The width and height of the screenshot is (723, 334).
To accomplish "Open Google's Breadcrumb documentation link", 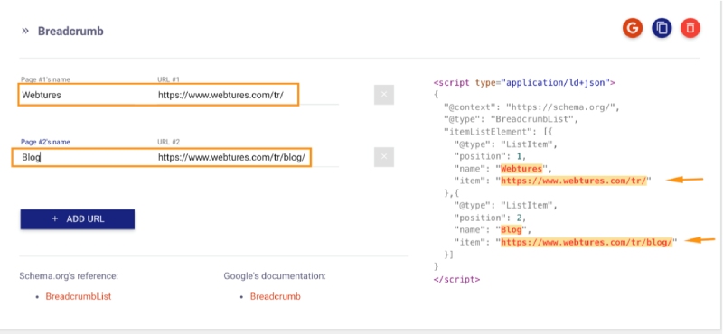I will pos(276,296).
